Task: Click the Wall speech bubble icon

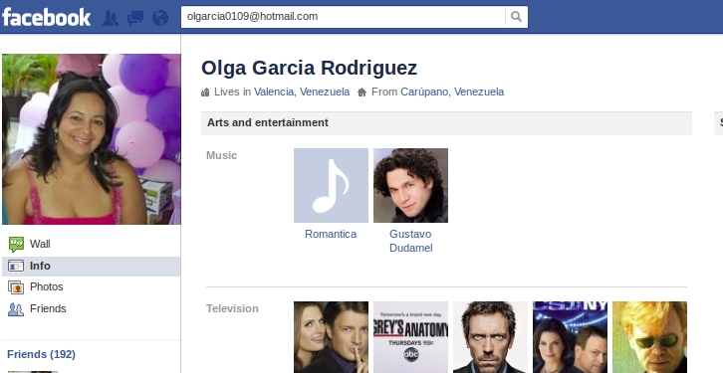Action: [16, 244]
